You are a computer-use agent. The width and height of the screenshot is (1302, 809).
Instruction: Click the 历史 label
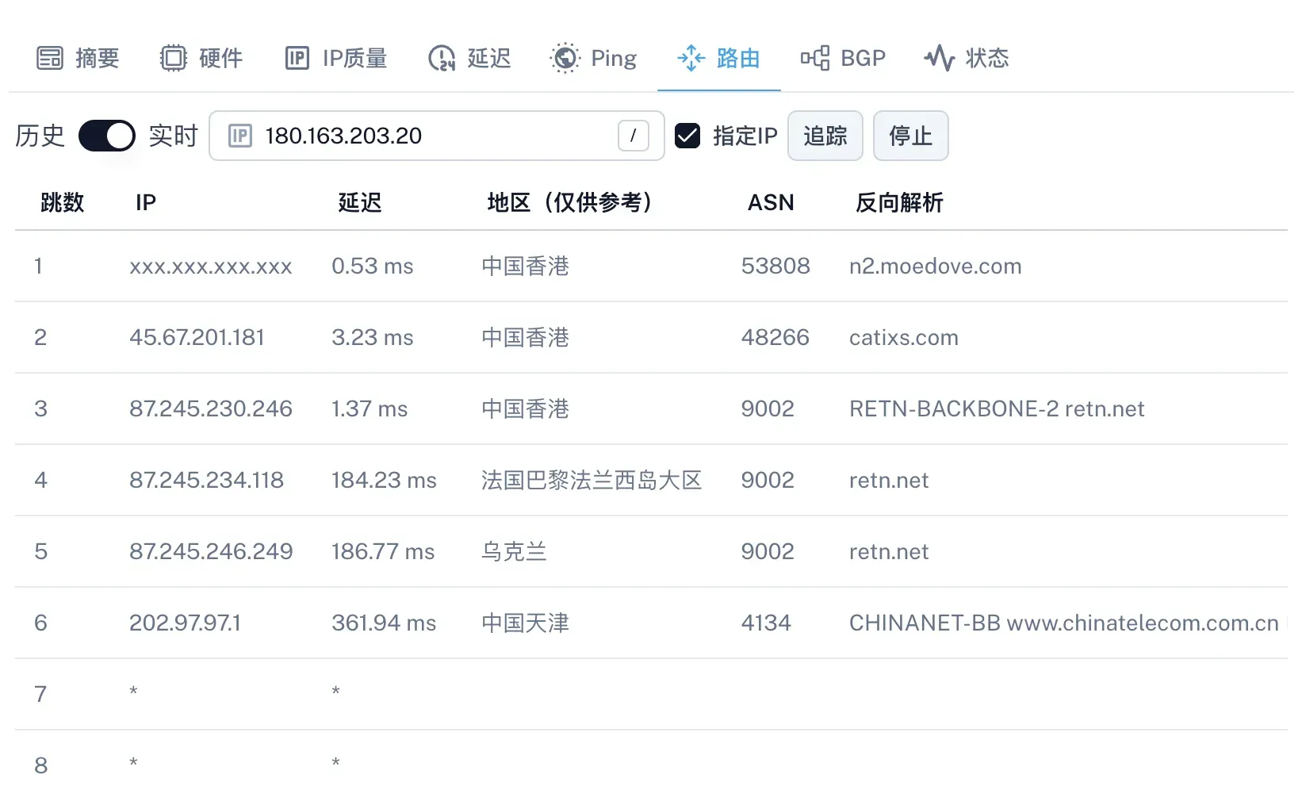coord(40,136)
